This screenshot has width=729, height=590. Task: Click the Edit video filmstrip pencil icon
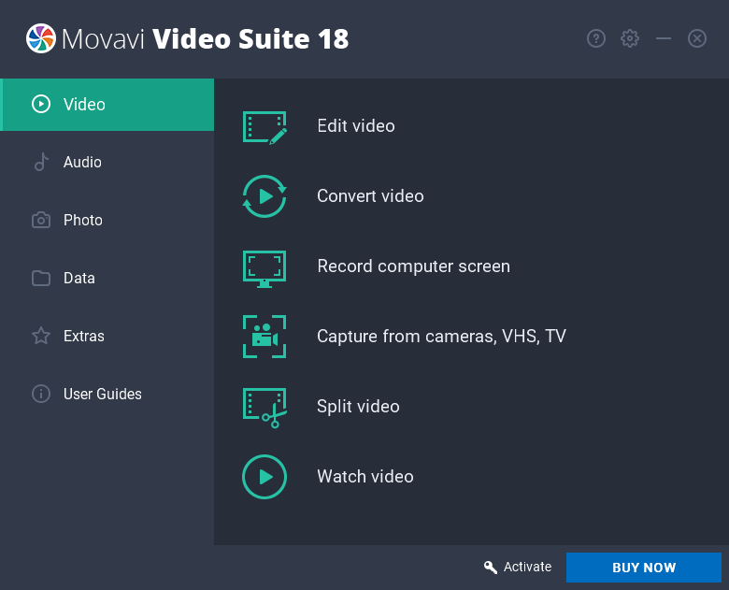tap(264, 127)
